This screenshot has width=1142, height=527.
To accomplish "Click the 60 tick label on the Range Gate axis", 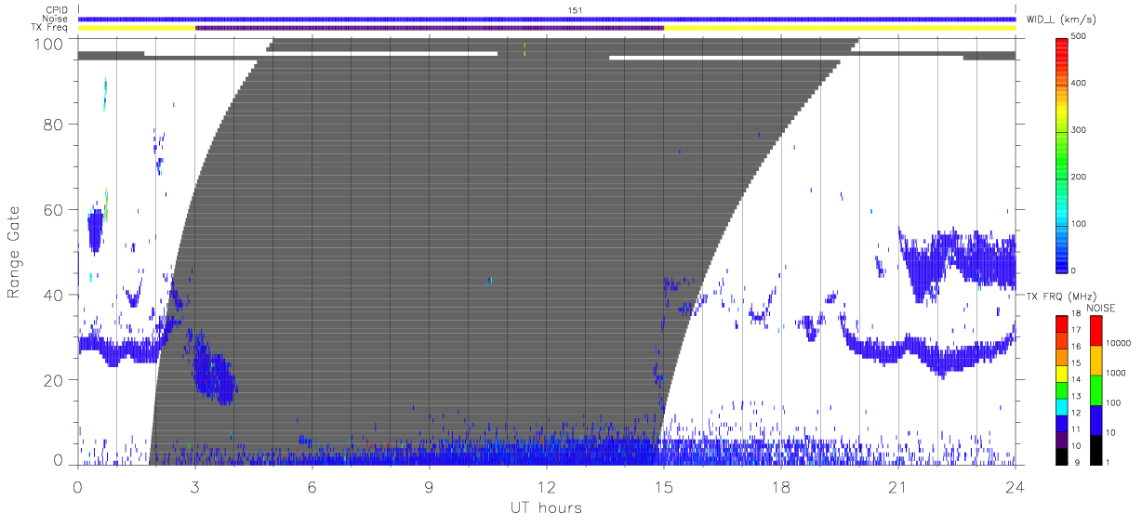I will 54,209.
